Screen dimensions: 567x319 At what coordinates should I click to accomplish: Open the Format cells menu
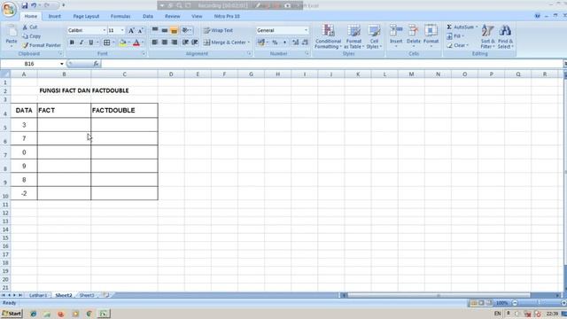coord(431,35)
